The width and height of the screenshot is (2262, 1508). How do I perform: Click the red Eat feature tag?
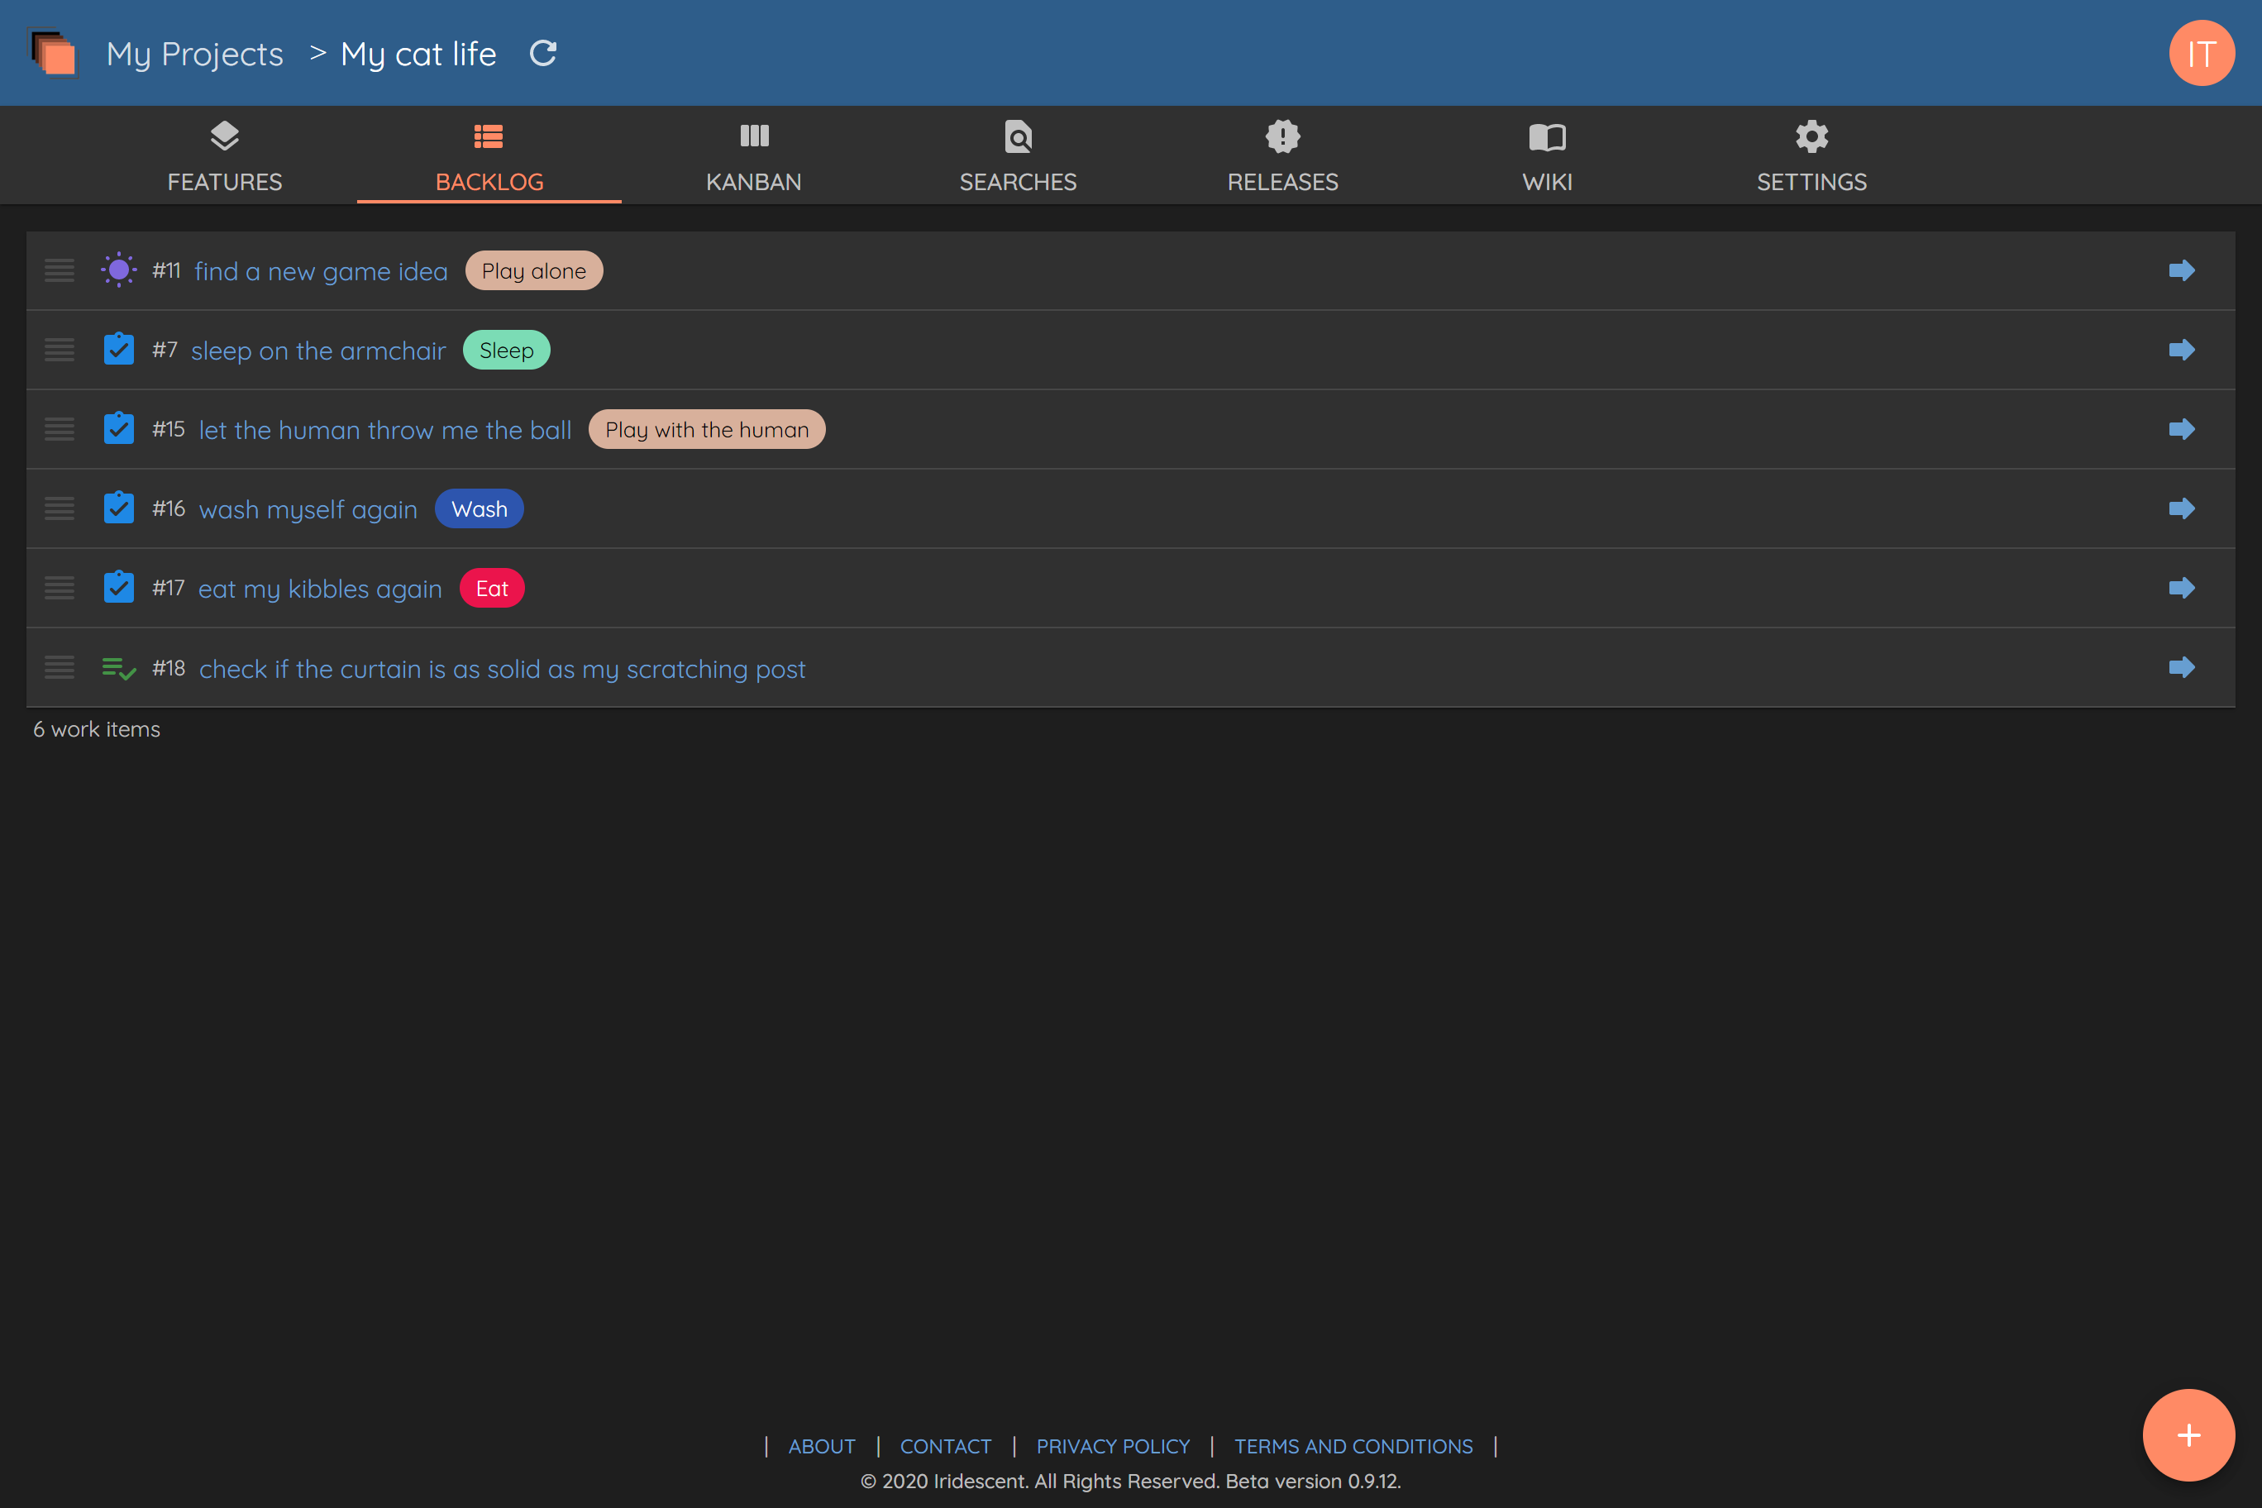click(x=491, y=589)
